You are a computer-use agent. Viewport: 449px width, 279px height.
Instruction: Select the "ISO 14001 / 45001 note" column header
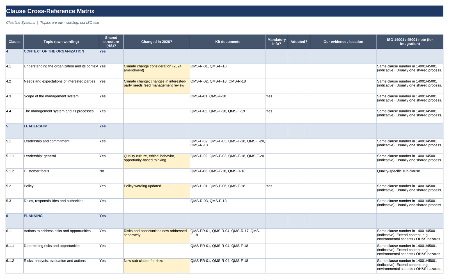coord(410,42)
